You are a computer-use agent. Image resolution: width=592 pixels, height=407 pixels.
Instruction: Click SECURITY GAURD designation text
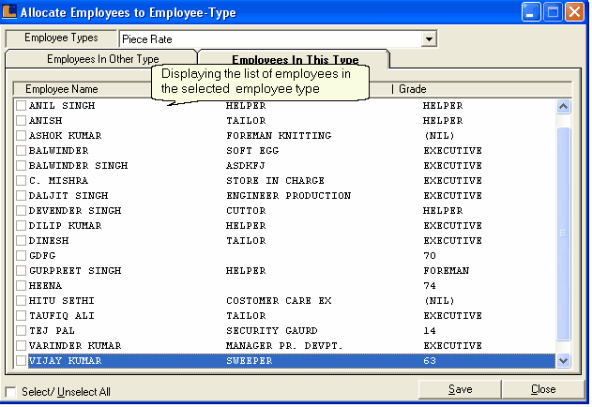(x=272, y=330)
